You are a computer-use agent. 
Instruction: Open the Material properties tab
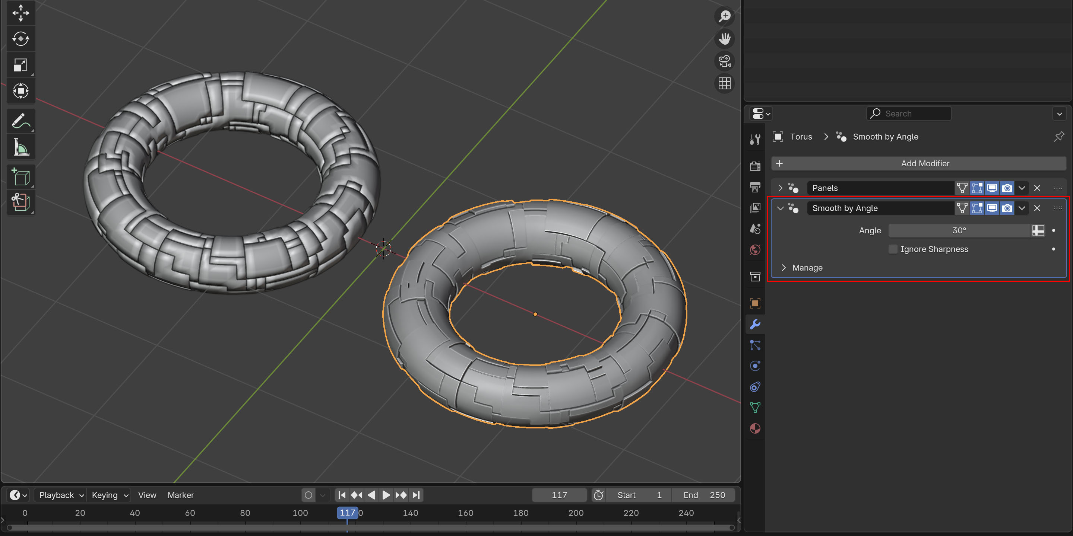click(x=755, y=428)
